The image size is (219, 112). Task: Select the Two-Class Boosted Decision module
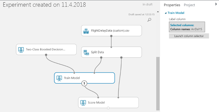[46, 49]
